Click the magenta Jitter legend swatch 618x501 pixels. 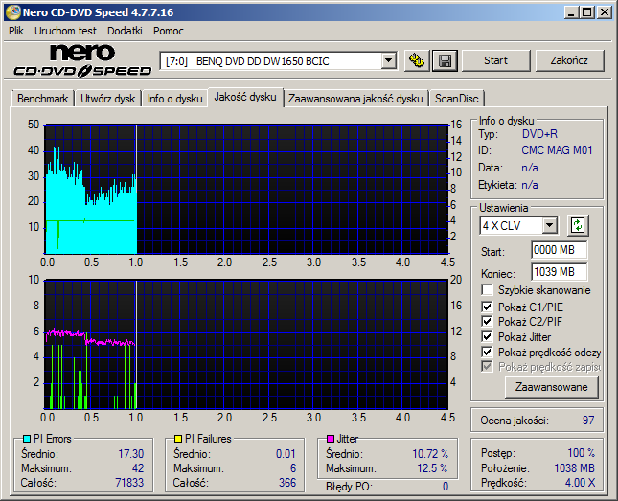click(x=331, y=439)
